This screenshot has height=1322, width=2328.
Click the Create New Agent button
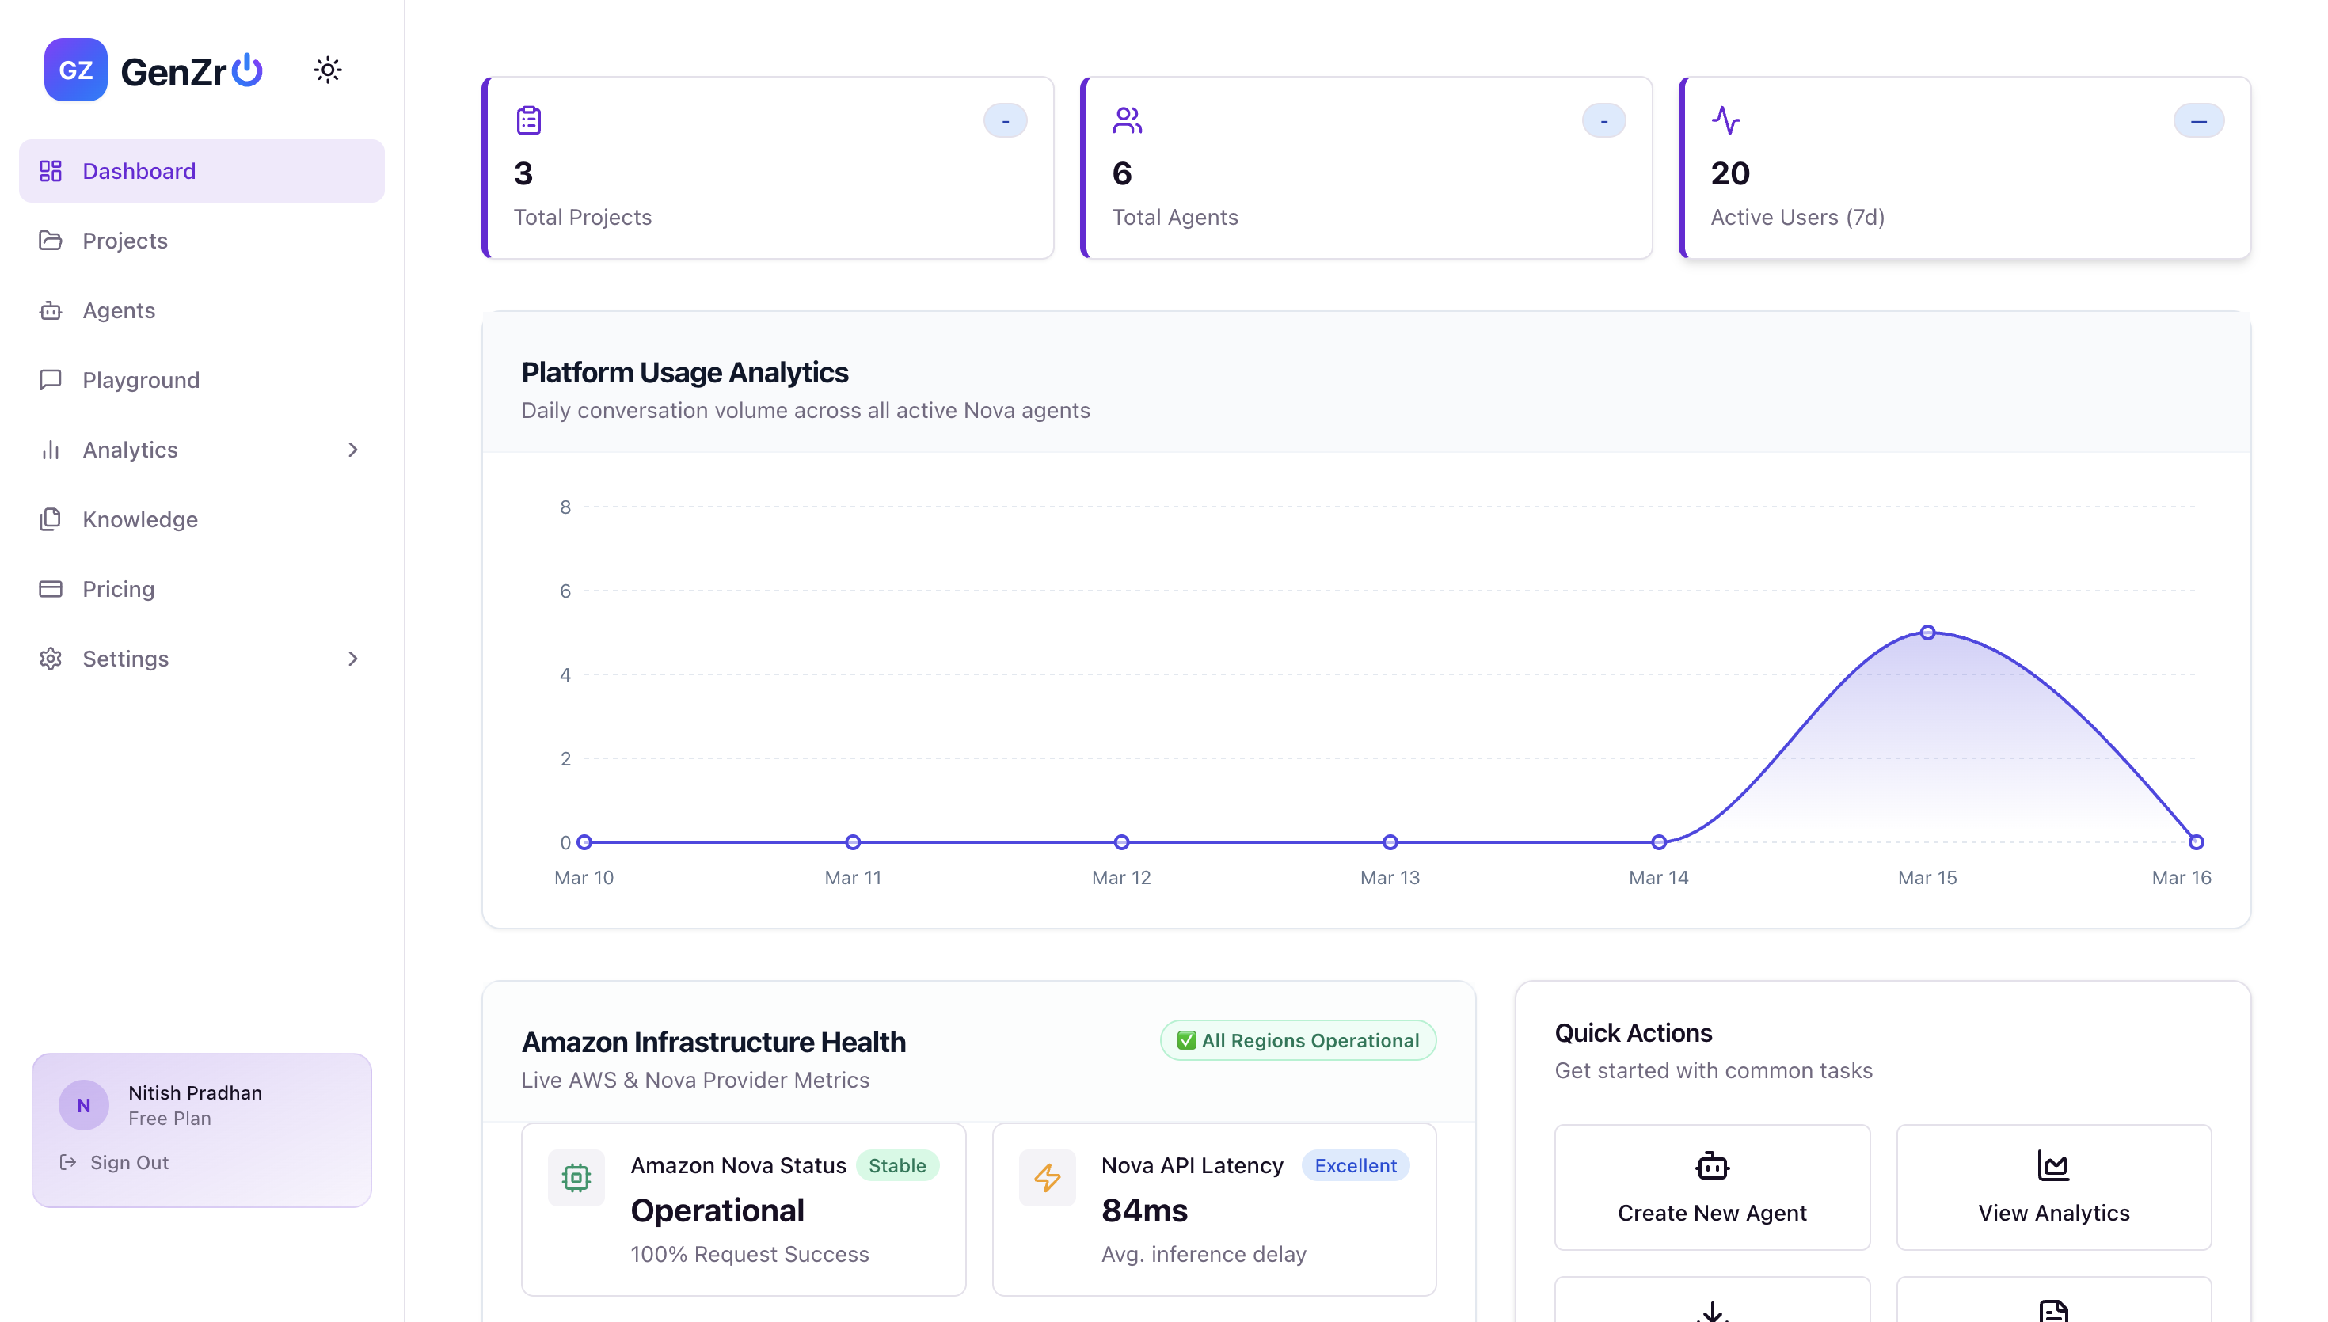[1711, 1187]
